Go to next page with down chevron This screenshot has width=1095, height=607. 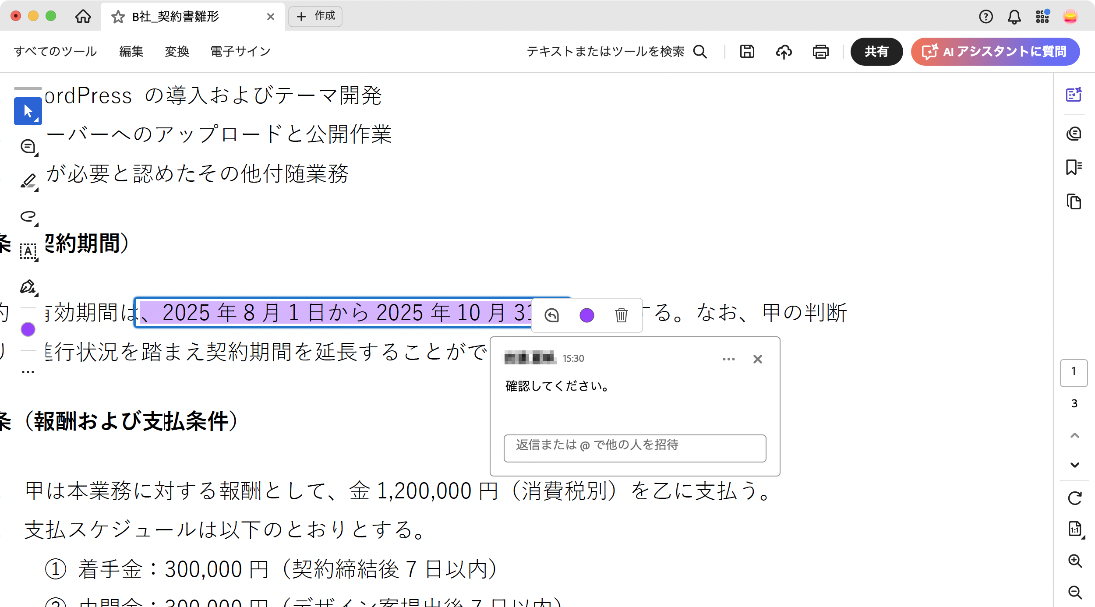click(x=1074, y=465)
